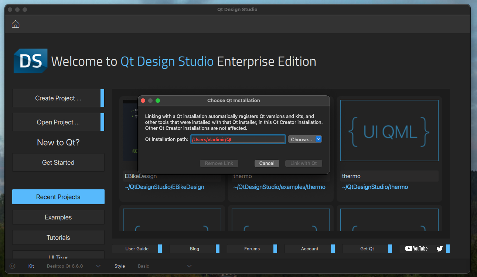This screenshot has height=277, width=477.
Task: Click Create Project button
Action: tap(58, 98)
